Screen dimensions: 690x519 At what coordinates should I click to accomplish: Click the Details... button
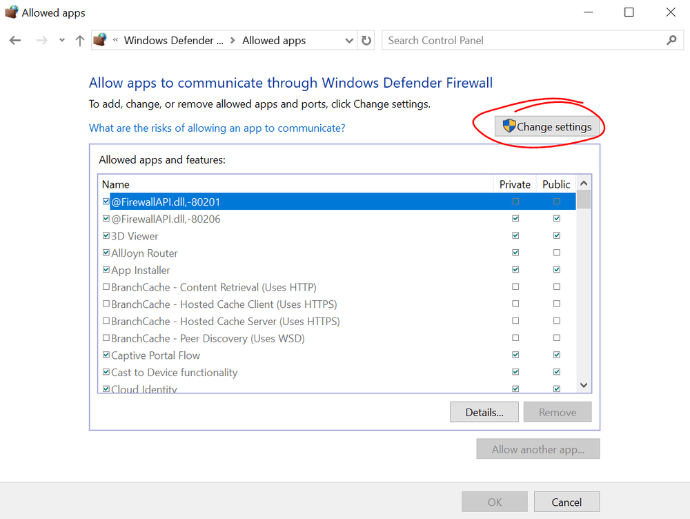coord(484,412)
